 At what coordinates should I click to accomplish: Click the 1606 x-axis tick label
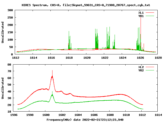coord(94,115)
